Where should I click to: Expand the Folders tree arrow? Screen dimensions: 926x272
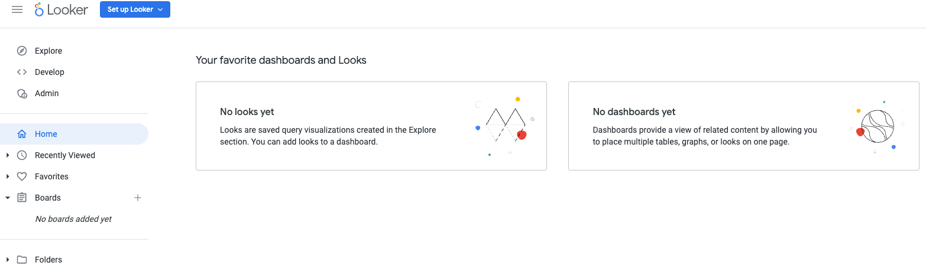(x=8, y=260)
